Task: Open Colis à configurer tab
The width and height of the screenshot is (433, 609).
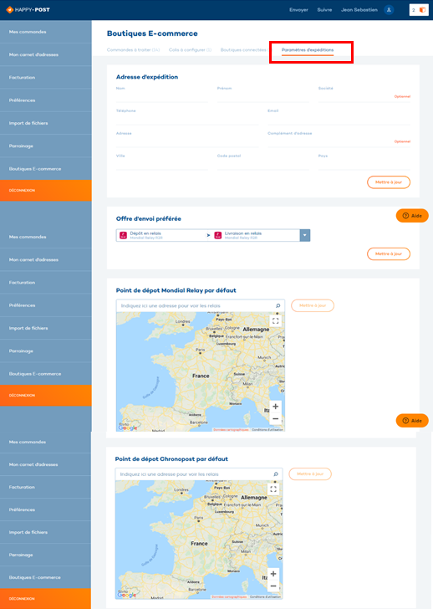Action: 190,50
